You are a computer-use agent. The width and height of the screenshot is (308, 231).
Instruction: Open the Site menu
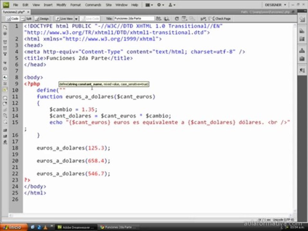[x=109, y=5]
